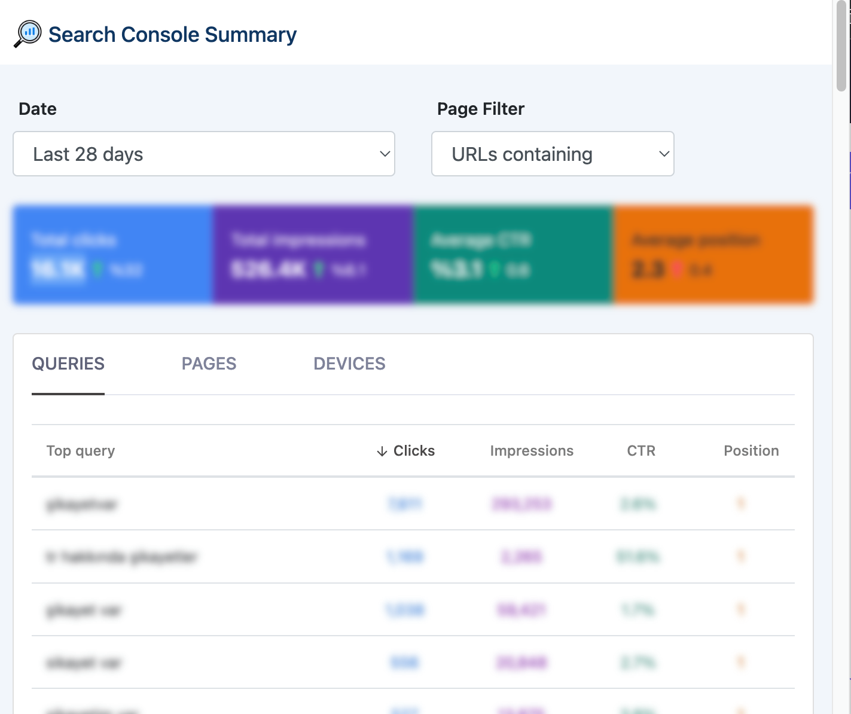This screenshot has height=714, width=851.
Task: Click the down-arrow sort icon beside Clicks
Action: point(382,451)
